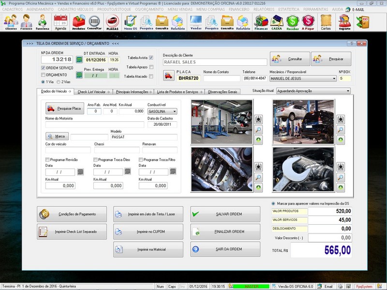
Task: Open the Suporte toolbar icon
Action: click(344, 21)
